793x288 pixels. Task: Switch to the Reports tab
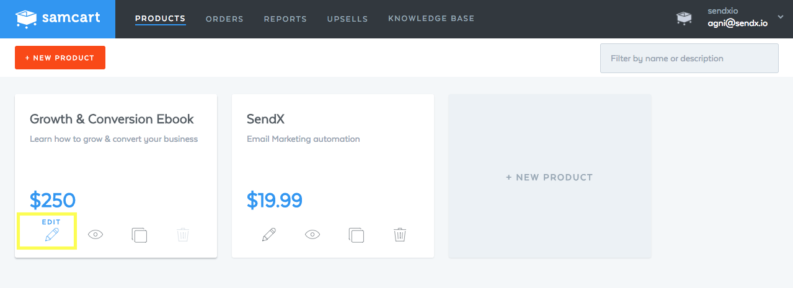point(285,19)
